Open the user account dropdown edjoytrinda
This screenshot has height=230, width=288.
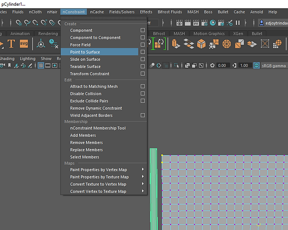[x=273, y=23]
